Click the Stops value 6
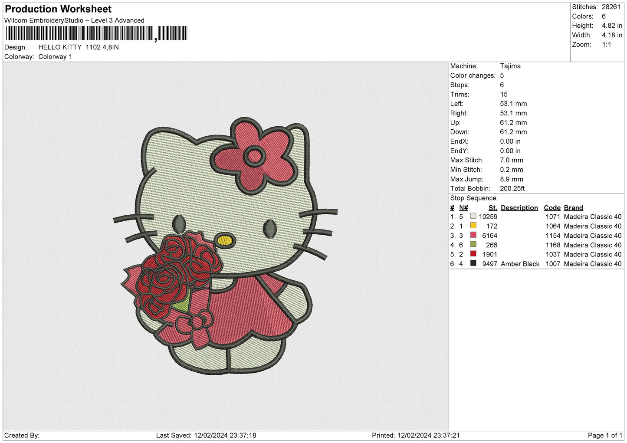This screenshot has height=443, width=627. (502, 85)
